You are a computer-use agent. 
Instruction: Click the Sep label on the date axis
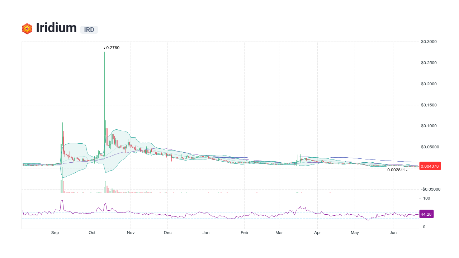pyautogui.click(x=55, y=233)
